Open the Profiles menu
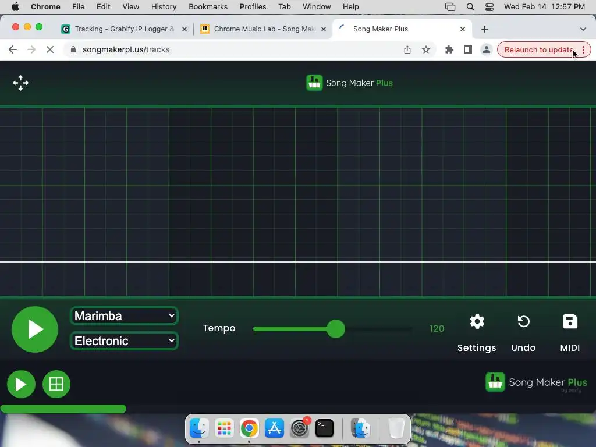 253,7
